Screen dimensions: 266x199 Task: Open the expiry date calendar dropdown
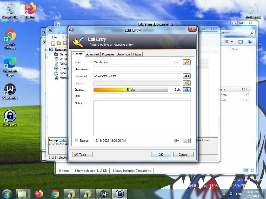tap(176, 141)
